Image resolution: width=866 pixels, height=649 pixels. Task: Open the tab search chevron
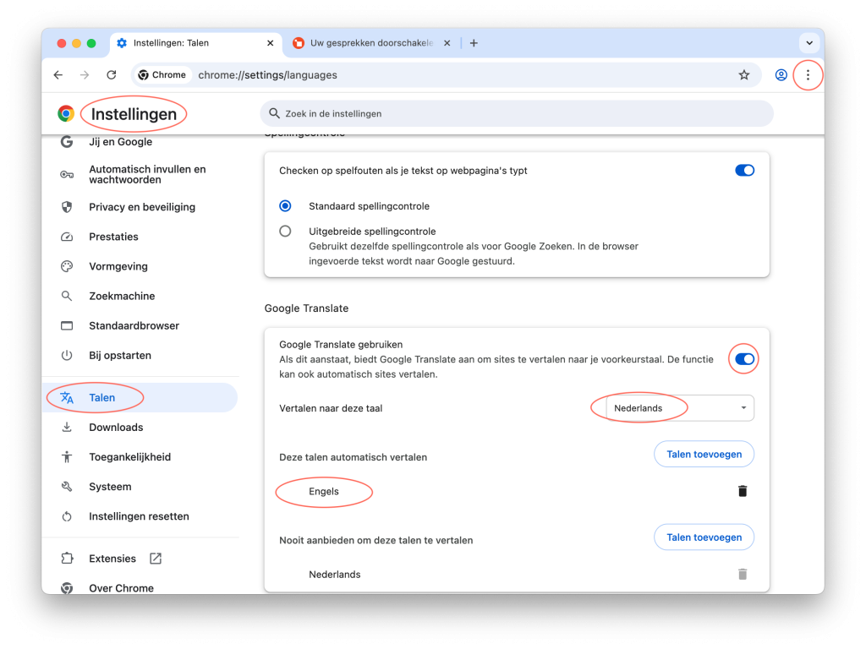click(x=809, y=43)
